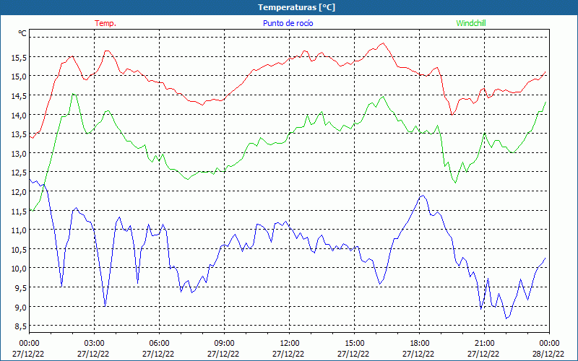Viewport: 578px width, 361px height.
Task: Click the 14,0 axis value
Action: (20, 116)
